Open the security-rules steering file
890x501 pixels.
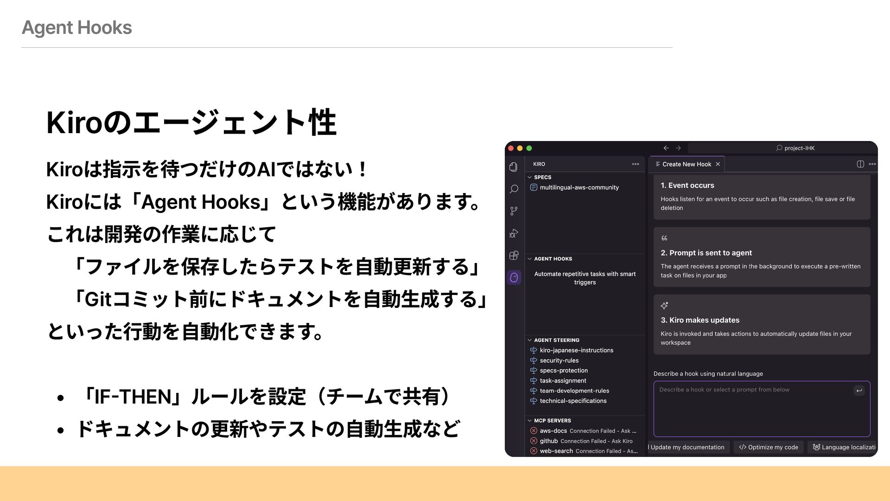click(x=559, y=360)
